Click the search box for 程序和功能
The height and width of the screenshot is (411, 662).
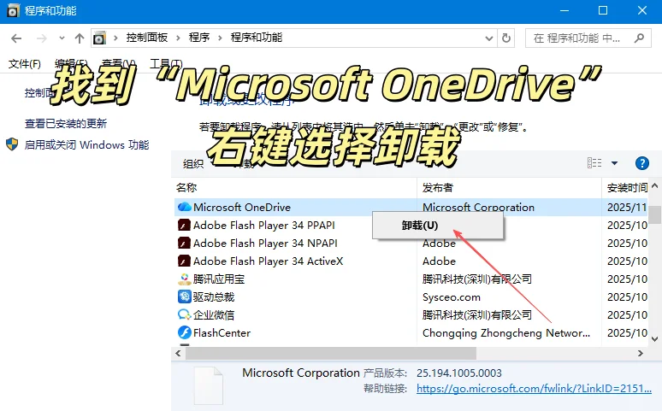[588, 38]
